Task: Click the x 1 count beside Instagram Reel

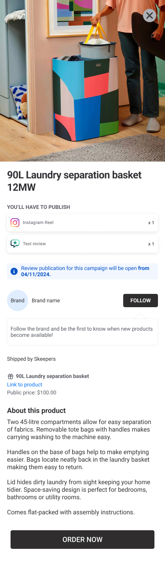Action: tap(151, 223)
